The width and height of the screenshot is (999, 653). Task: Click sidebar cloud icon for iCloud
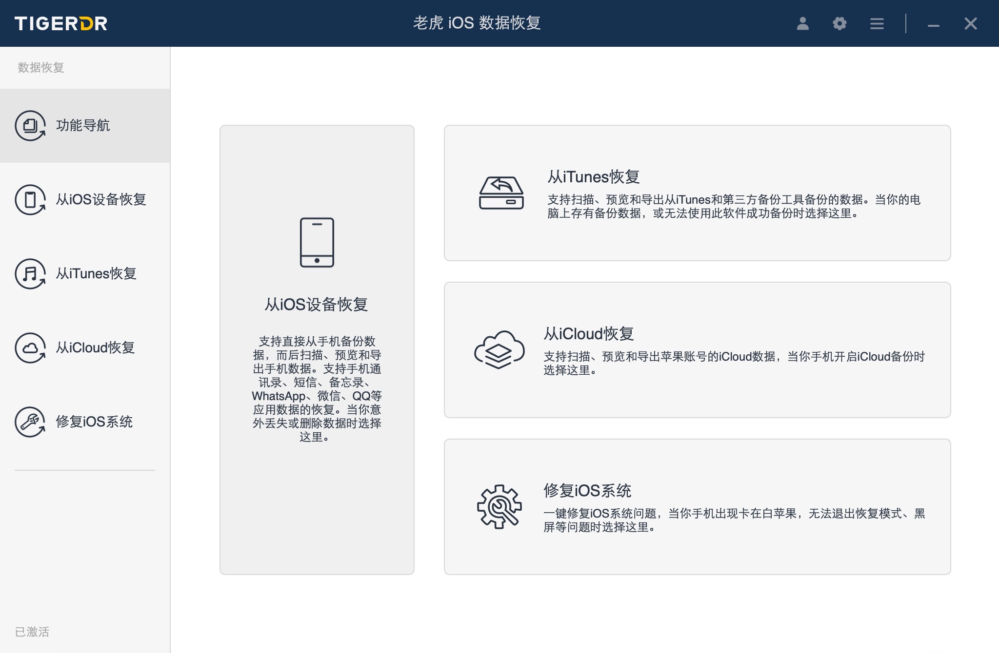coord(30,348)
